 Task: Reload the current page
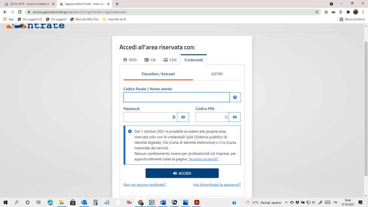click(20, 12)
